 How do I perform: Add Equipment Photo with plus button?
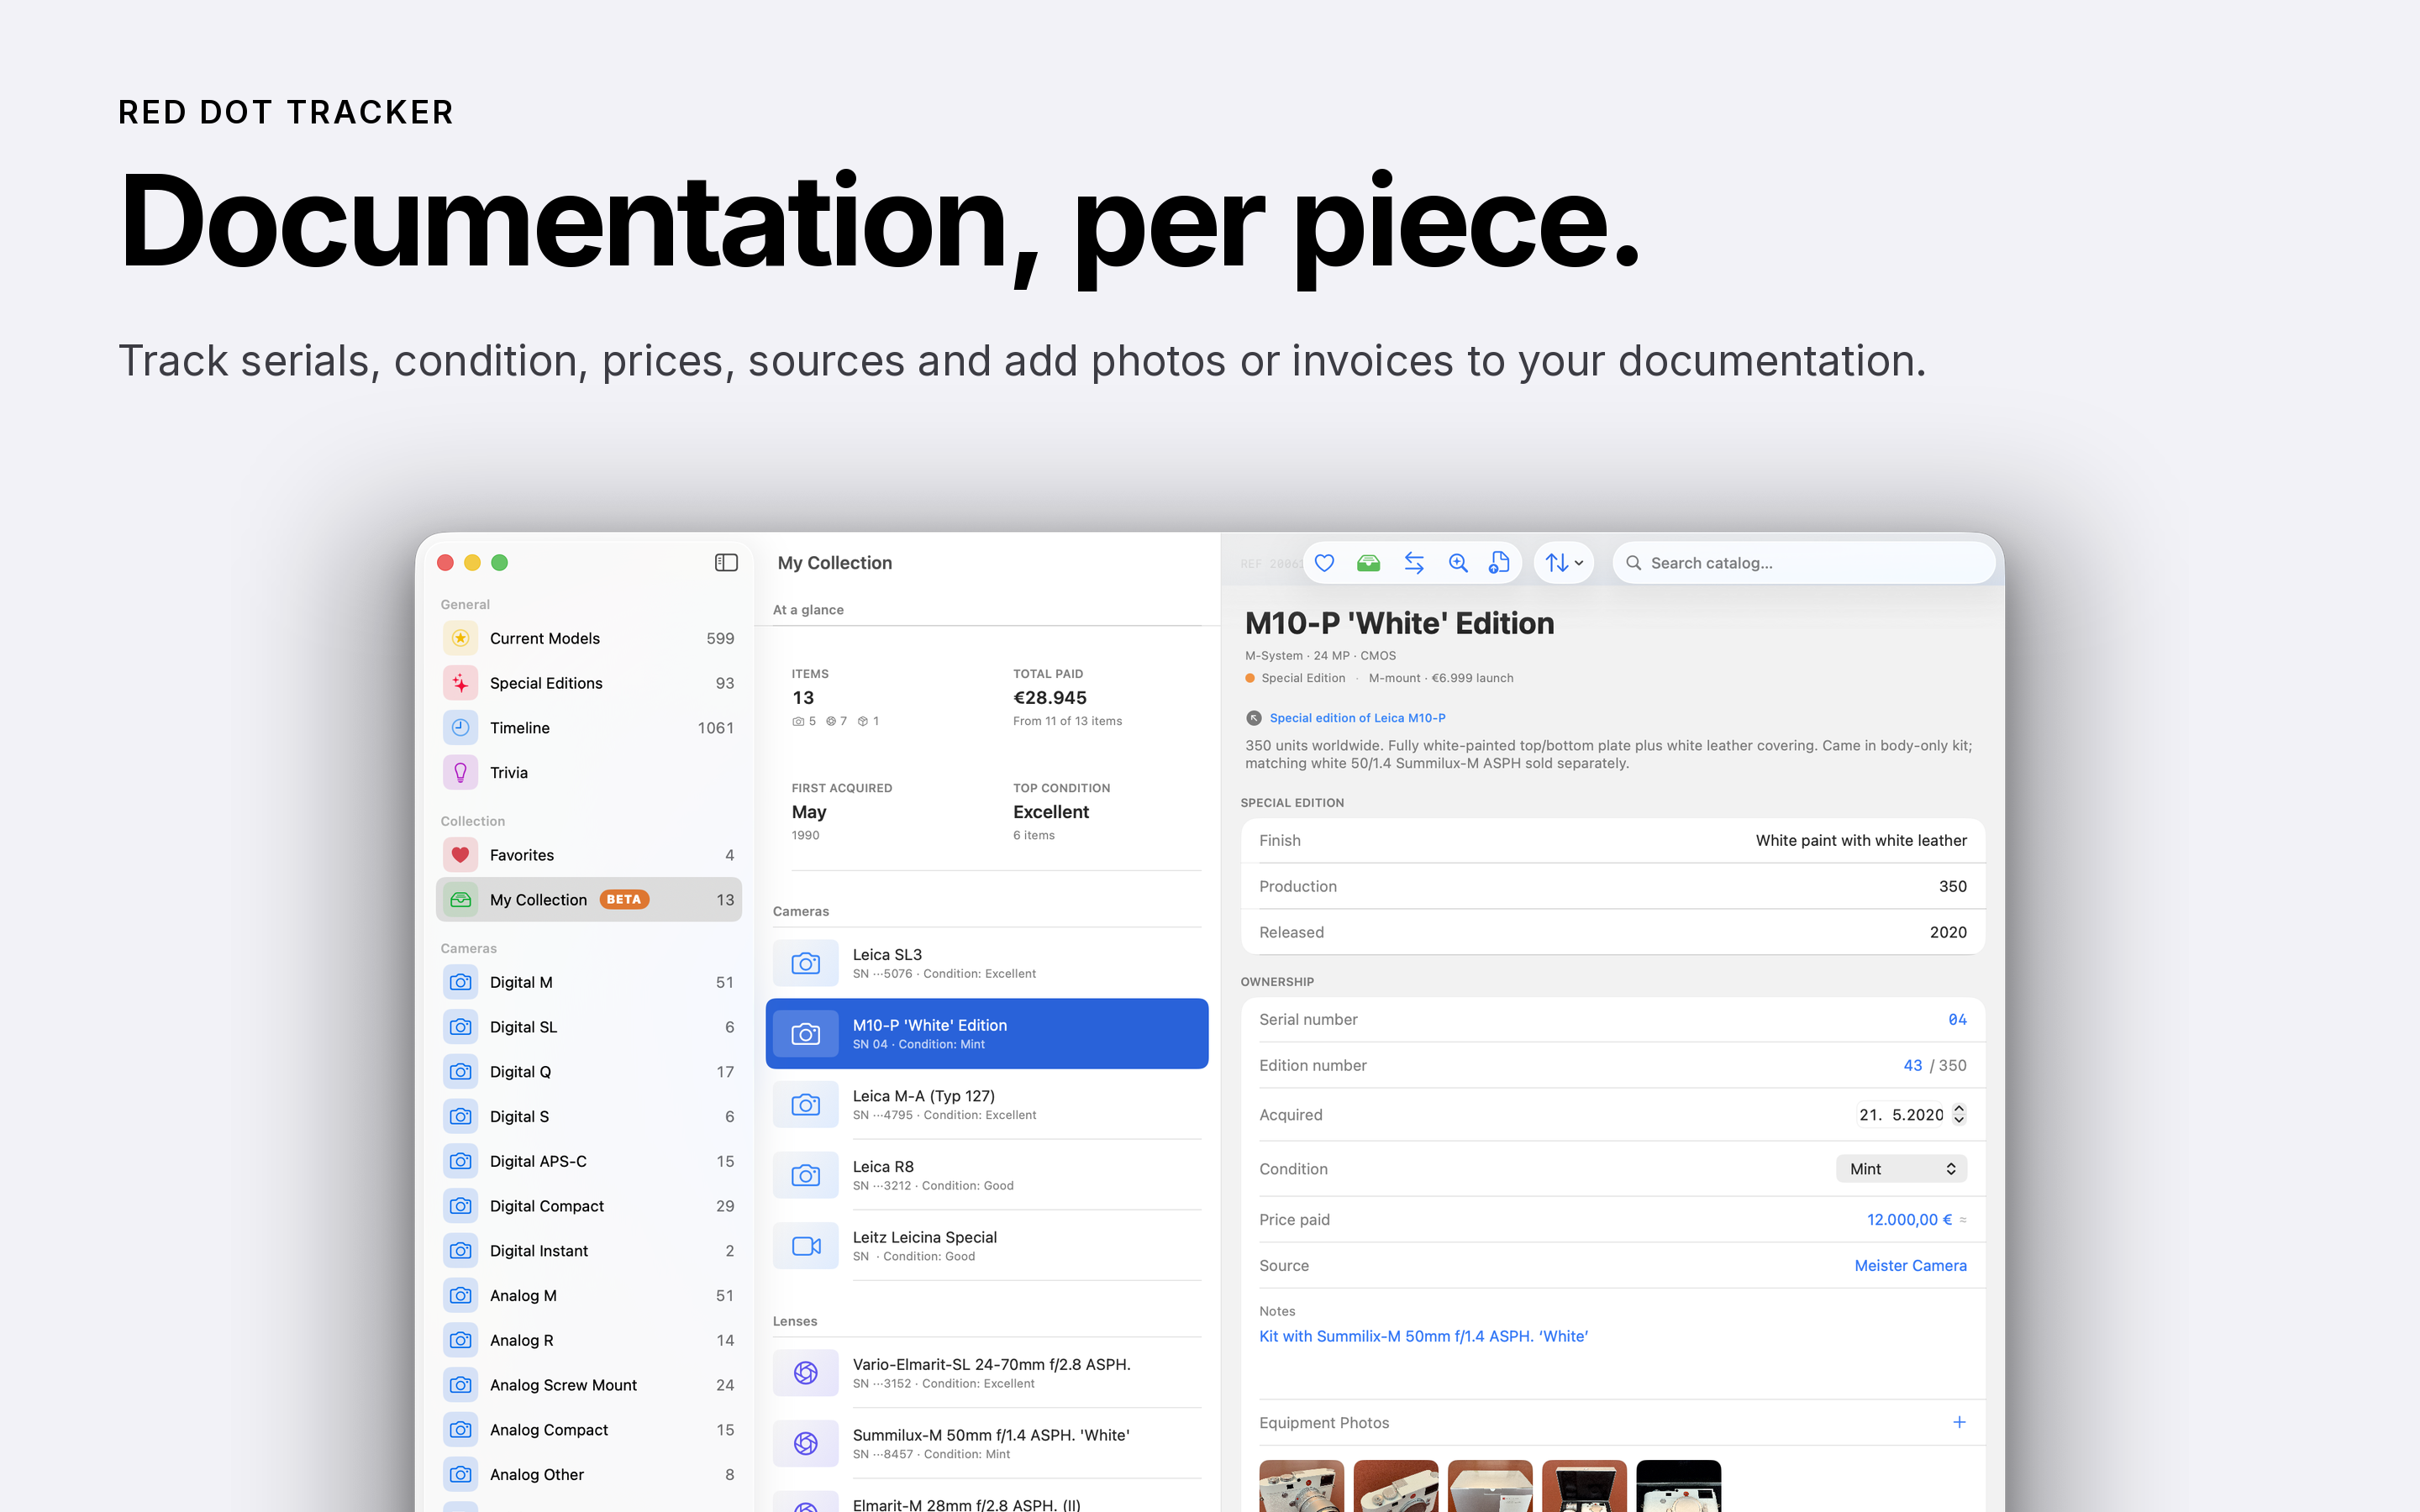click(x=1959, y=1422)
